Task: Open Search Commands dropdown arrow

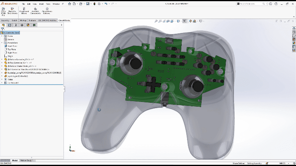Action: 266,4
